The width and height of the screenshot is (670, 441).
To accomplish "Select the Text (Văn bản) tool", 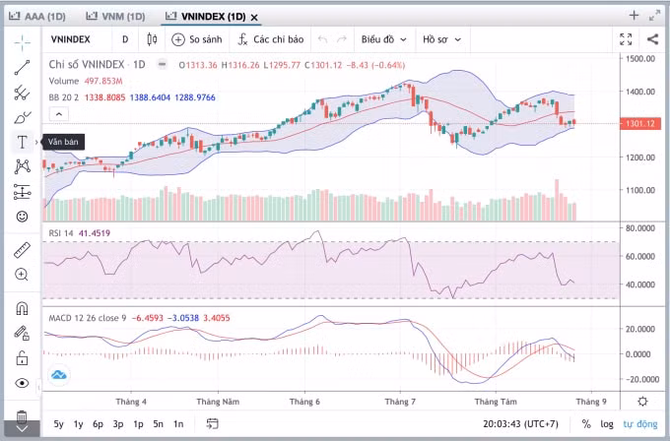I will [22, 142].
